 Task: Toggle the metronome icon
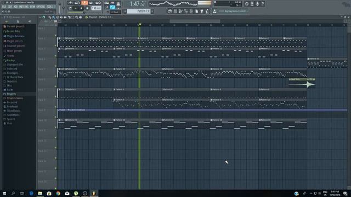(71, 3)
